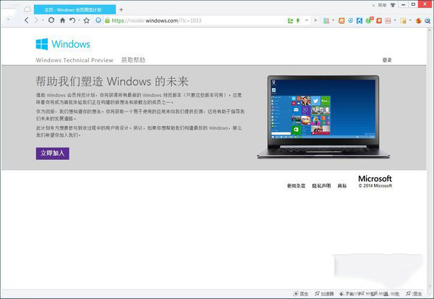This screenshot has width=434, height=299.
Task: Reload the page with refresh icon
Action: pos(51,20)
